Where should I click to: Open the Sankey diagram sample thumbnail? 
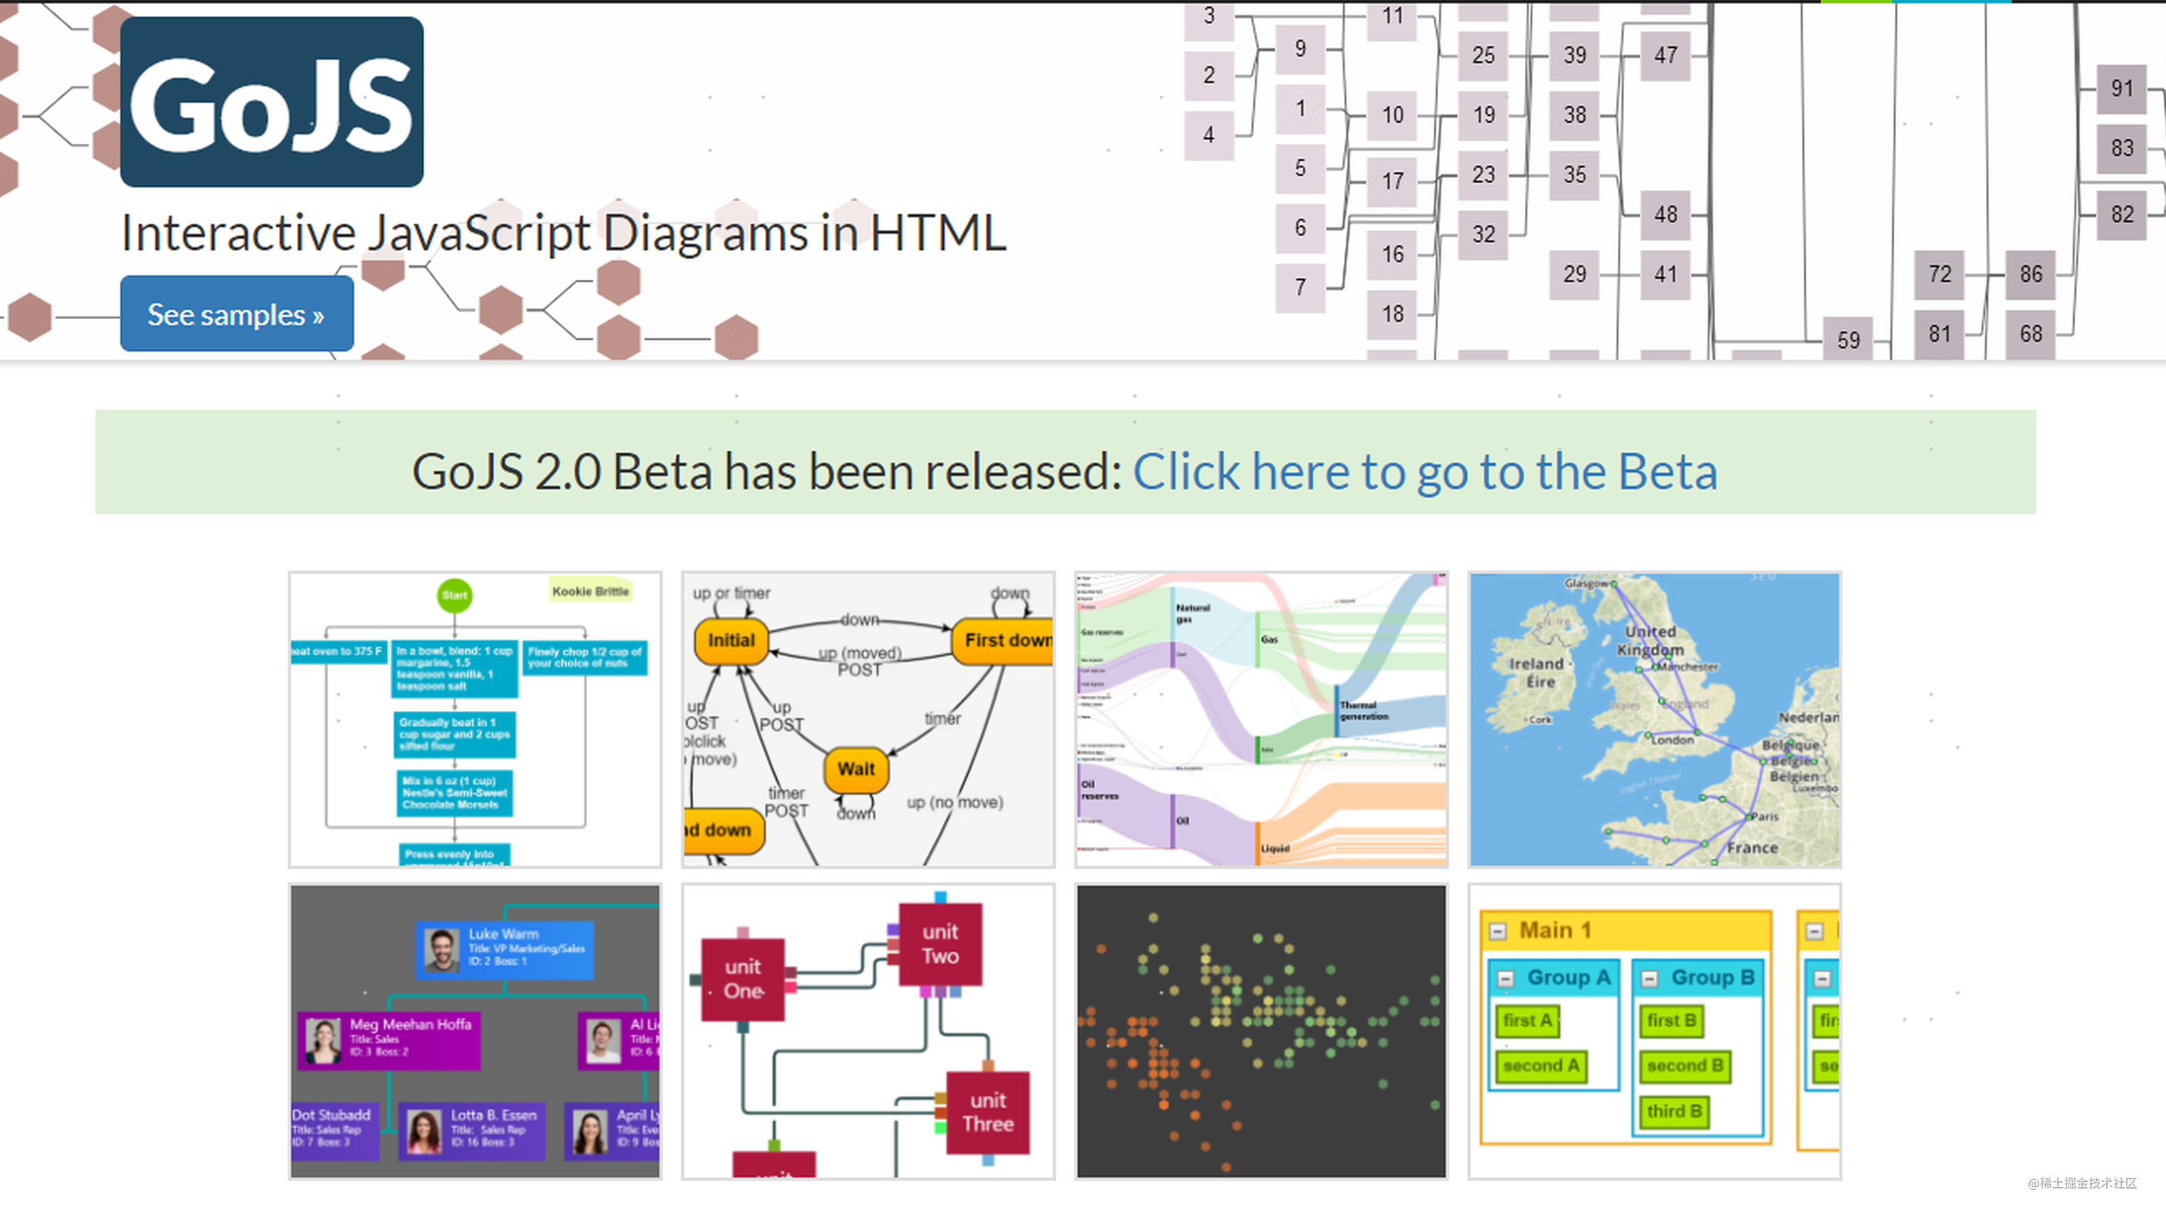click(x=1261, y=718)
